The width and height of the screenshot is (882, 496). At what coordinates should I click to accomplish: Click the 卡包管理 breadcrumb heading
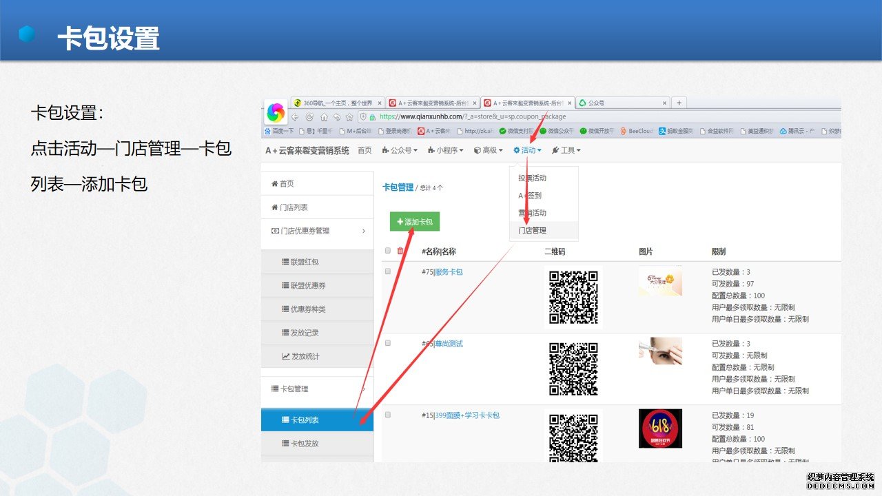tap(398, 187)
